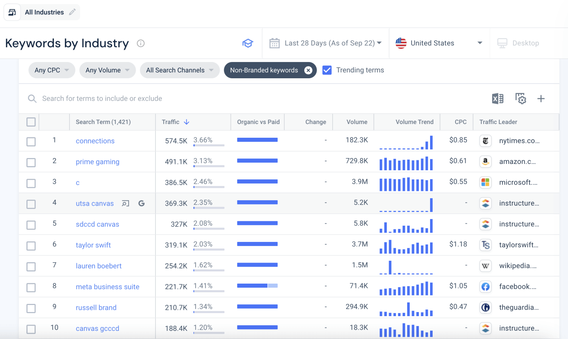568x339 pixels.
Task: Click the search terms input field
Action: pos(148,99)
